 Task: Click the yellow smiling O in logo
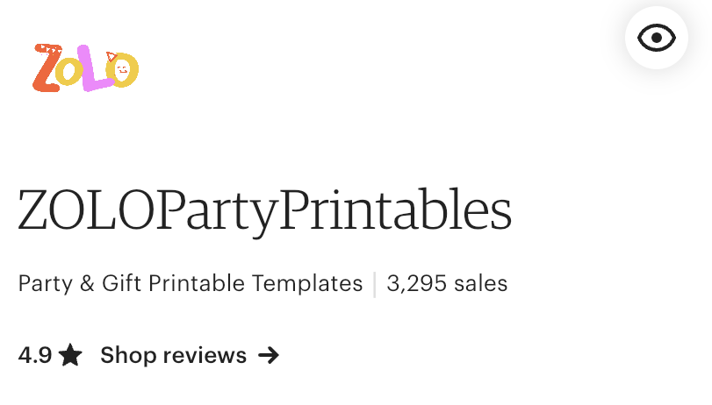point(124,71)
